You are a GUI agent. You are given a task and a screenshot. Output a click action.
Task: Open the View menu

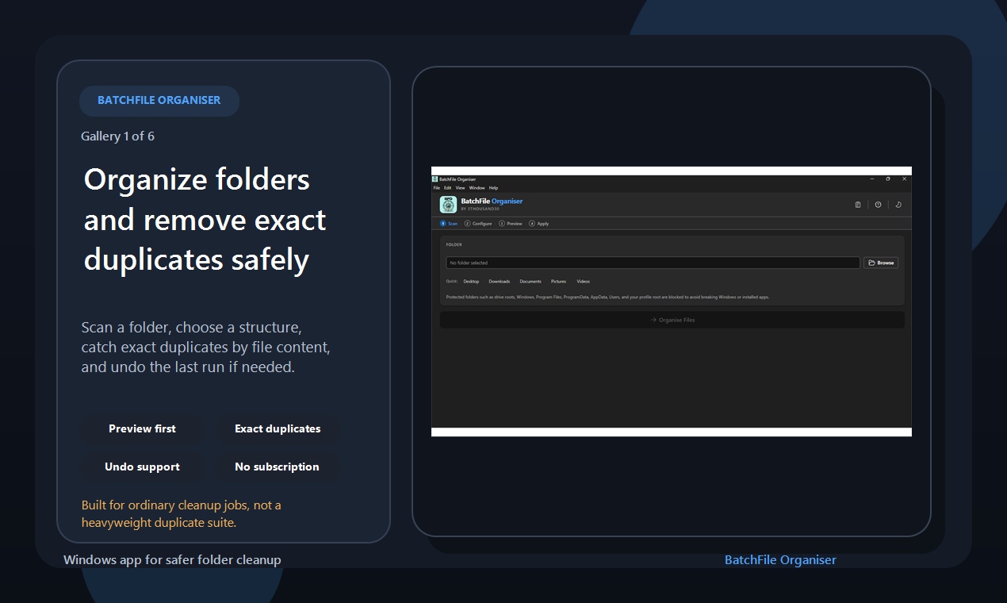point(459,187)
